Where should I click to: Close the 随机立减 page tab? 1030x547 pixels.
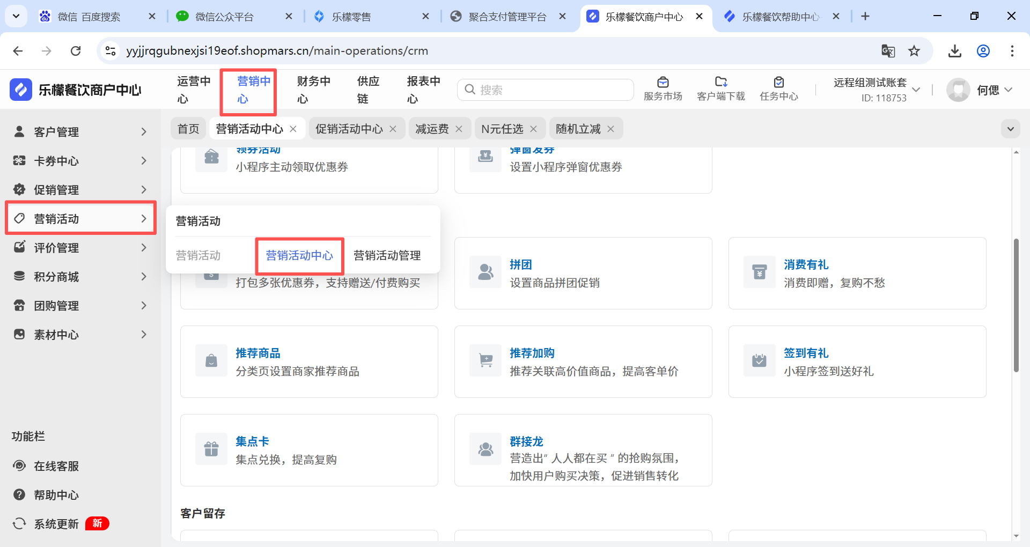[x=610, y=129]
